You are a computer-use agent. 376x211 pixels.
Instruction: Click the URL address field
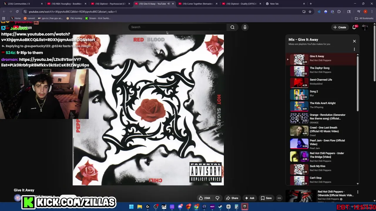164,12
